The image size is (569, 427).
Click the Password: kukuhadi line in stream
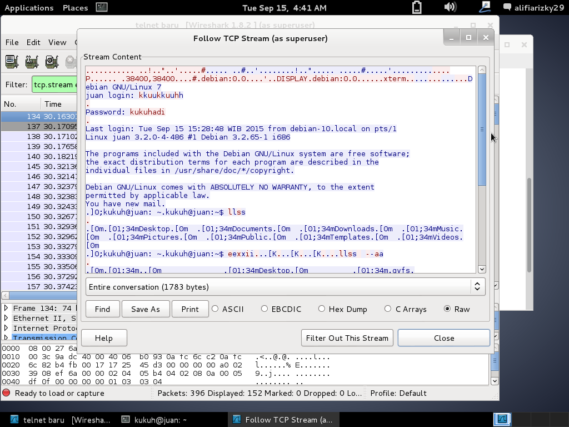[x=125, y=112]
